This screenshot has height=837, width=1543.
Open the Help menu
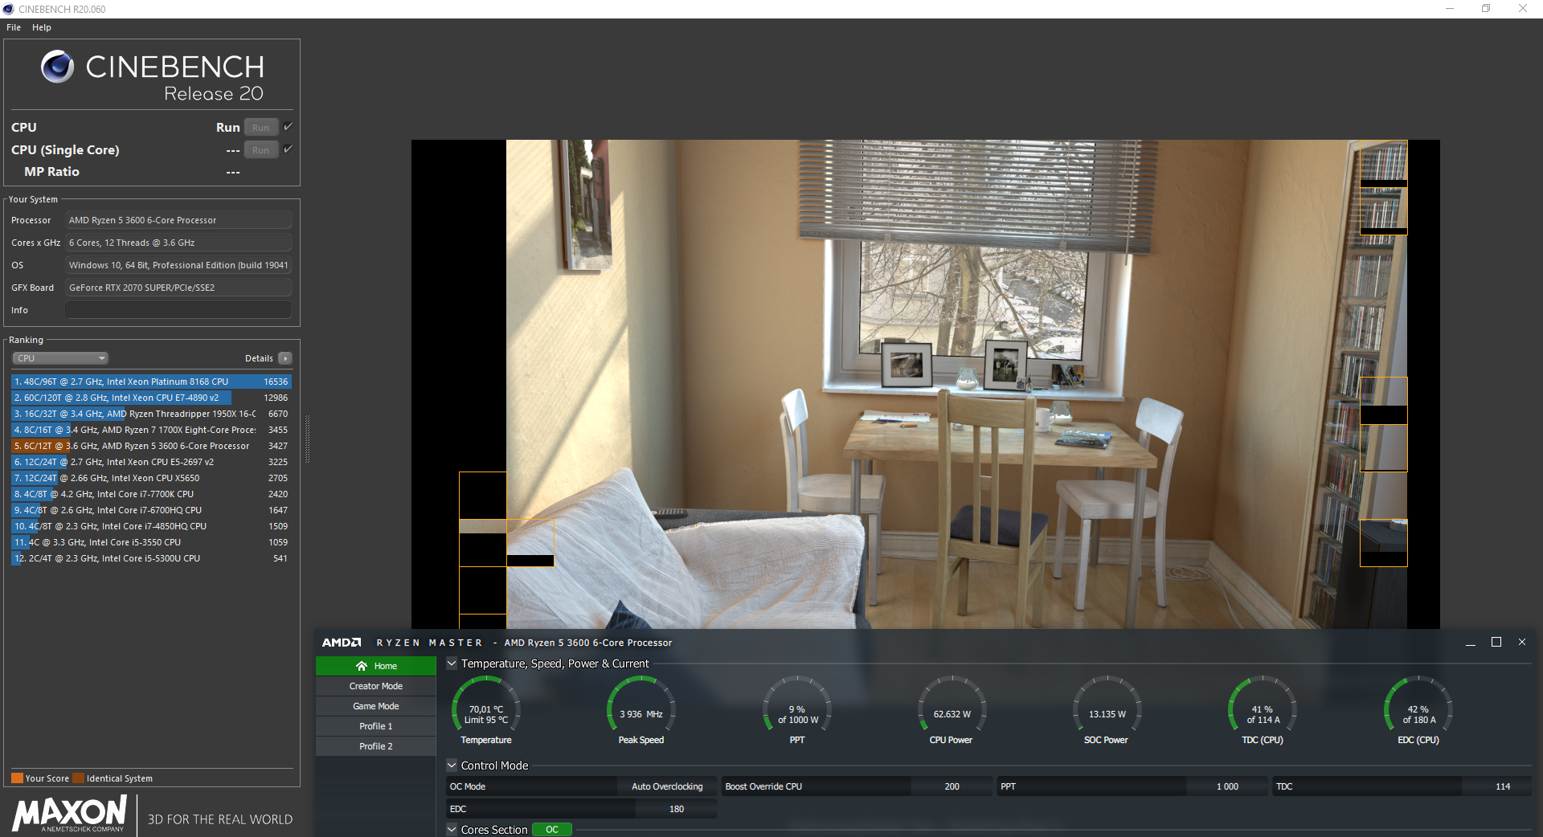(x=42, y=27)
